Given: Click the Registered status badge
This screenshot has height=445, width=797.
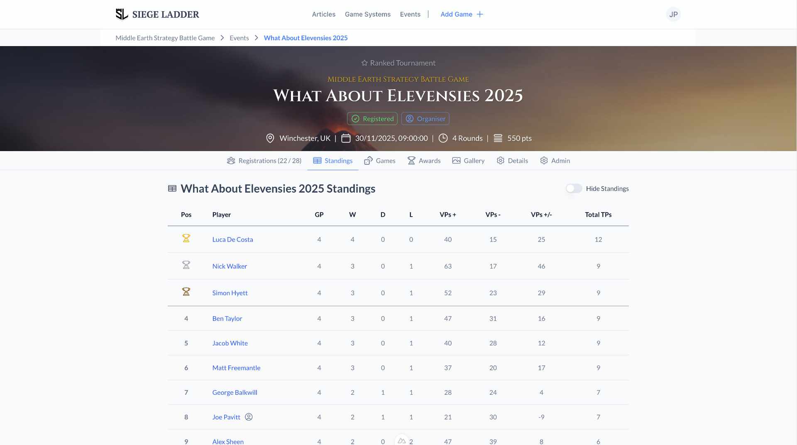Looking at the screenshot, I should tap(372, 119).
